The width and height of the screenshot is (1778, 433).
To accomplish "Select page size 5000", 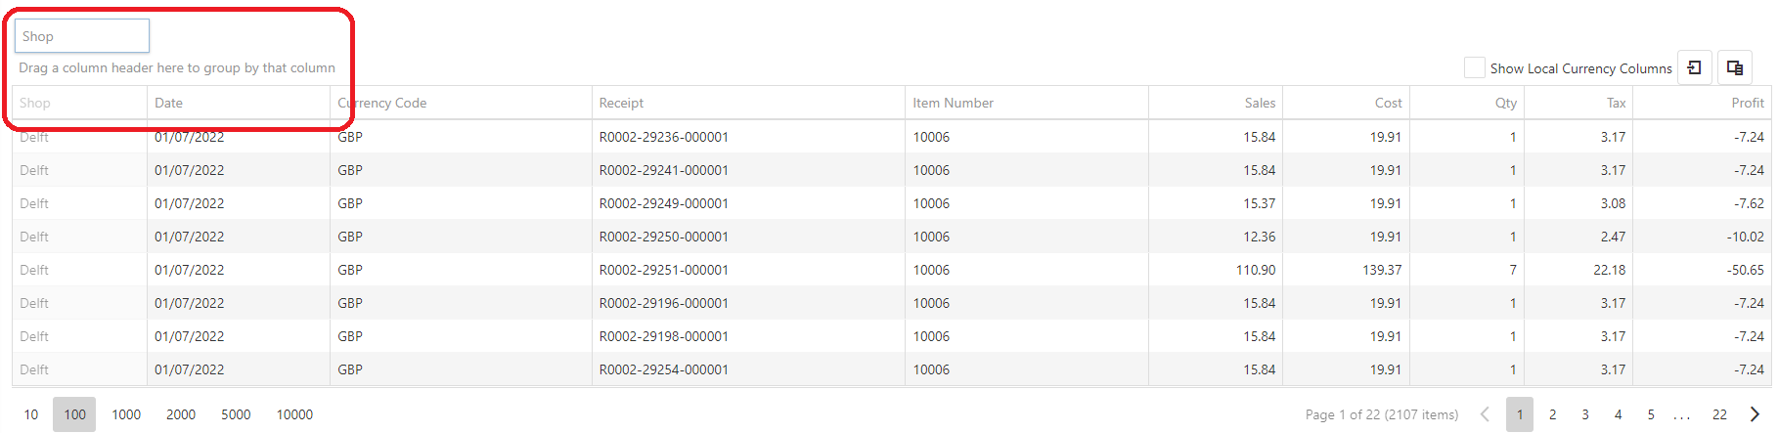I will pyautogui.click(x=236, y=414).
